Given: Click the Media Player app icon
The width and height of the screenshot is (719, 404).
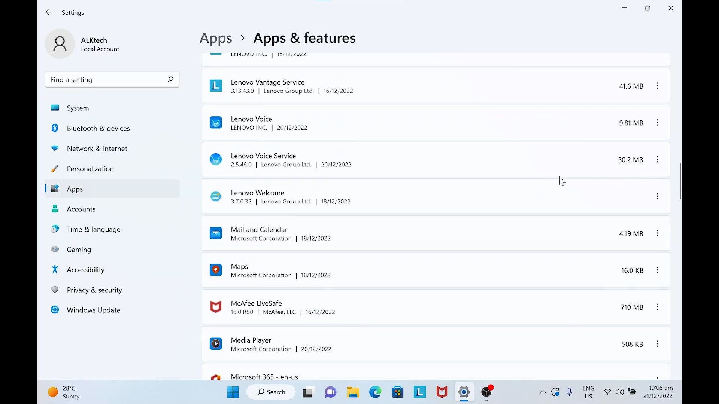Looking at the screenshot, I should [x=216, y=344].
